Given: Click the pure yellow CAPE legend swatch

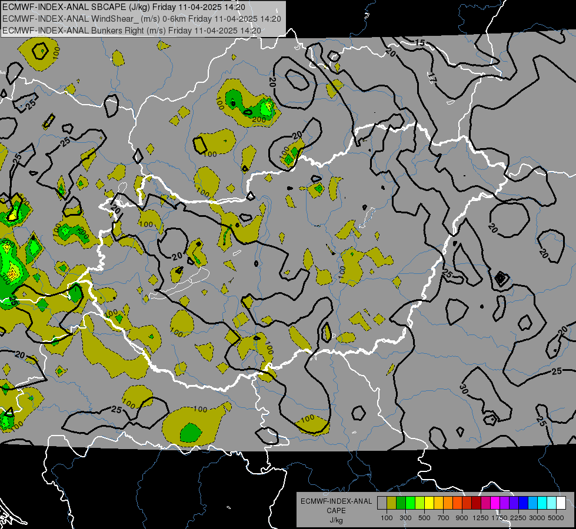Looking at the screenshot, I should pos(429,503).
